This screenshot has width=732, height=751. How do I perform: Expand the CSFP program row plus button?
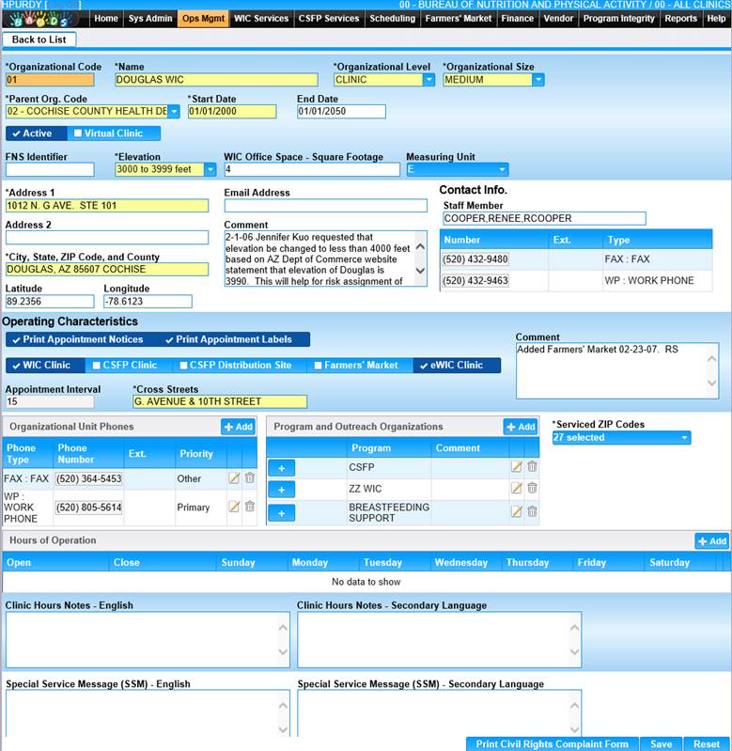coord(281,467)
